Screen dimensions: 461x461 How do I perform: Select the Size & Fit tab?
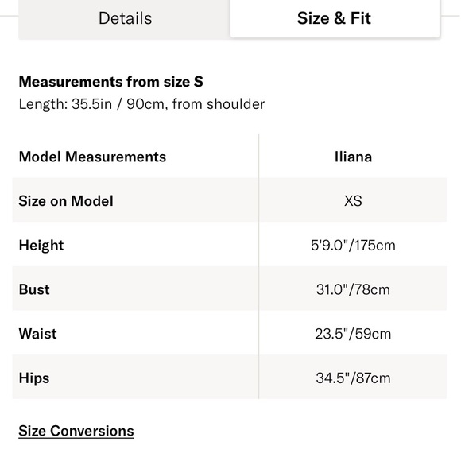pos(335,18)
